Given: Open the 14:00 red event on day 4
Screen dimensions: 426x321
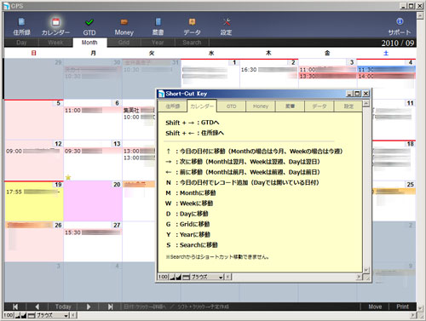Looking at the screenshot, I should (x=386, y=76).
